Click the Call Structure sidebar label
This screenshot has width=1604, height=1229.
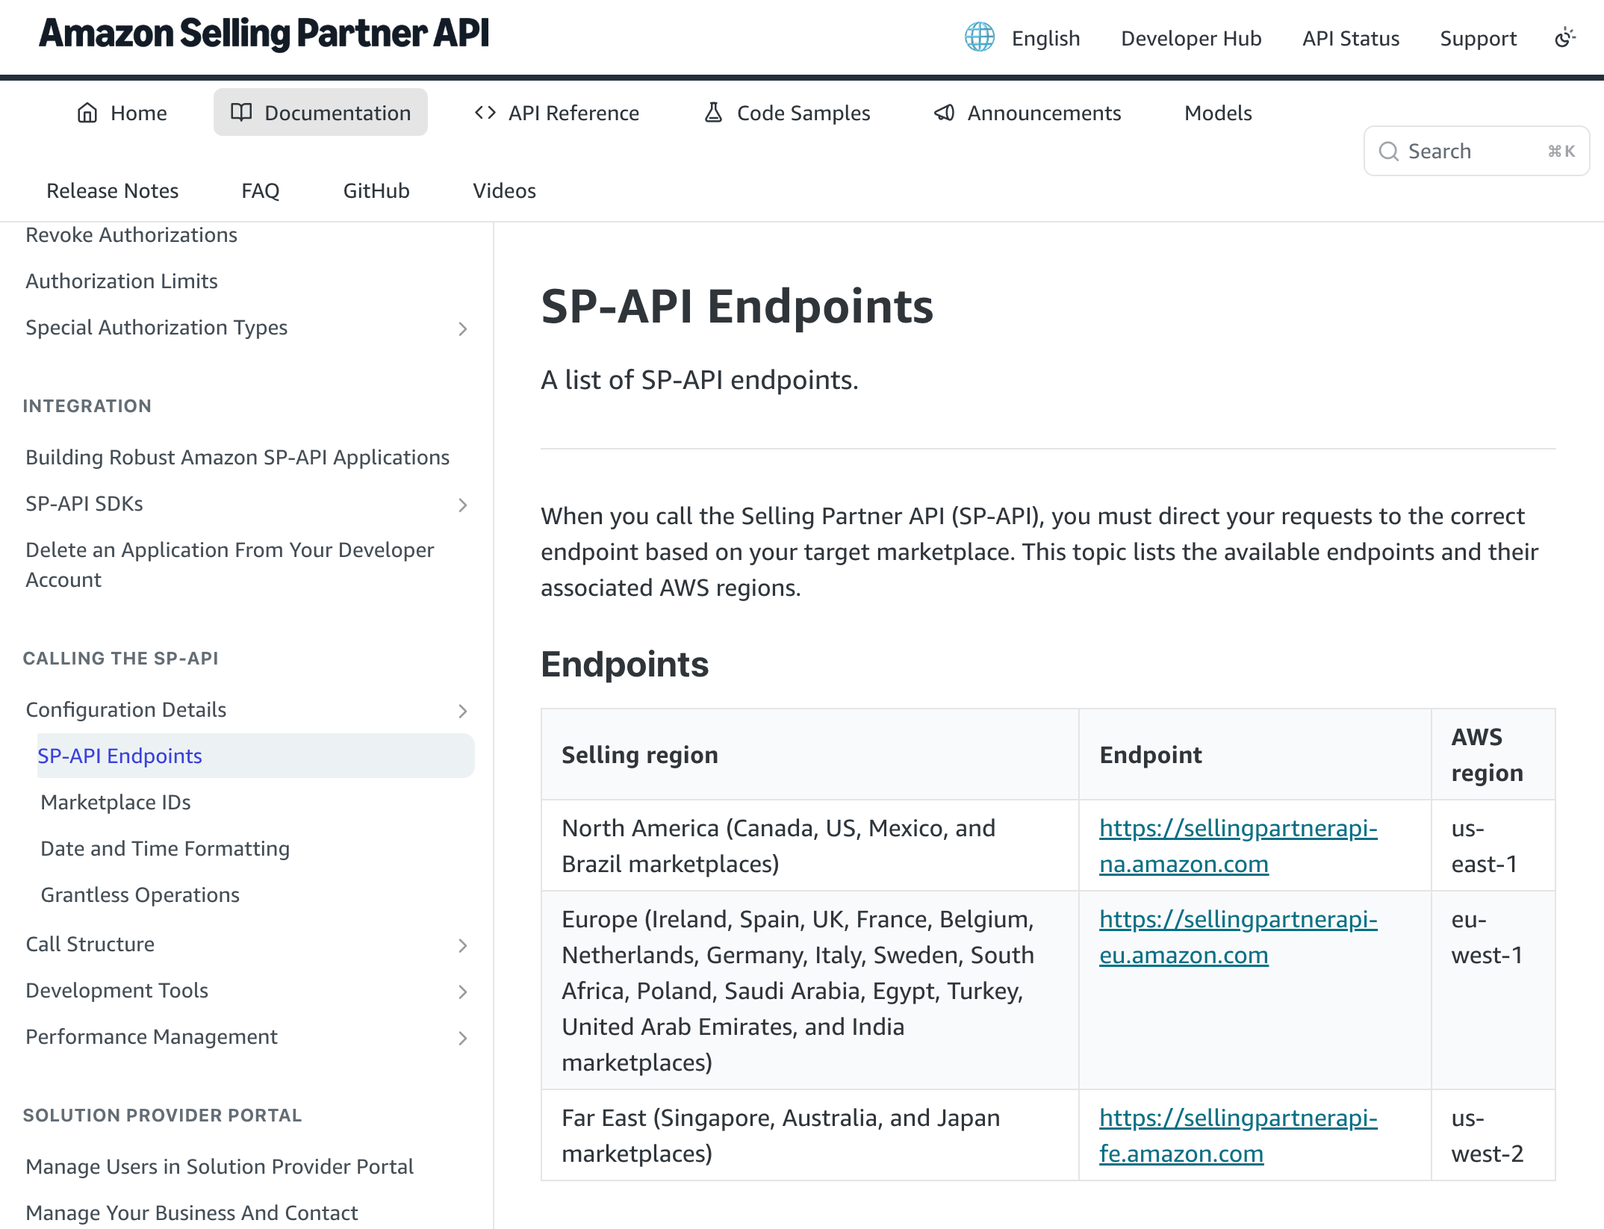point(90,944)
